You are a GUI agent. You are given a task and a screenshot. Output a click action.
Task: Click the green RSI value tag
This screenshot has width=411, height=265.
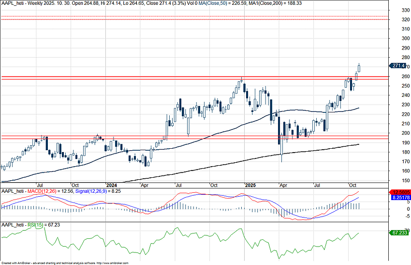[x=399, y=233]
